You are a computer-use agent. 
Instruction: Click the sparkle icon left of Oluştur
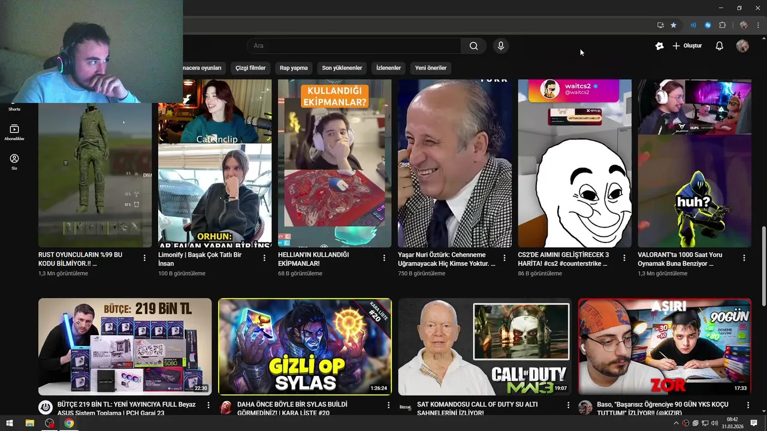[x=659, y=46]
